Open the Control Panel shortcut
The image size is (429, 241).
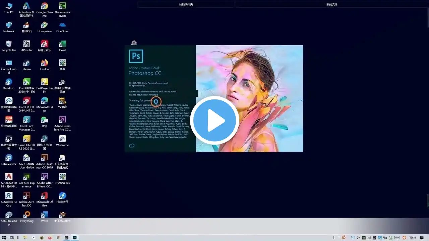coord(9,67)
